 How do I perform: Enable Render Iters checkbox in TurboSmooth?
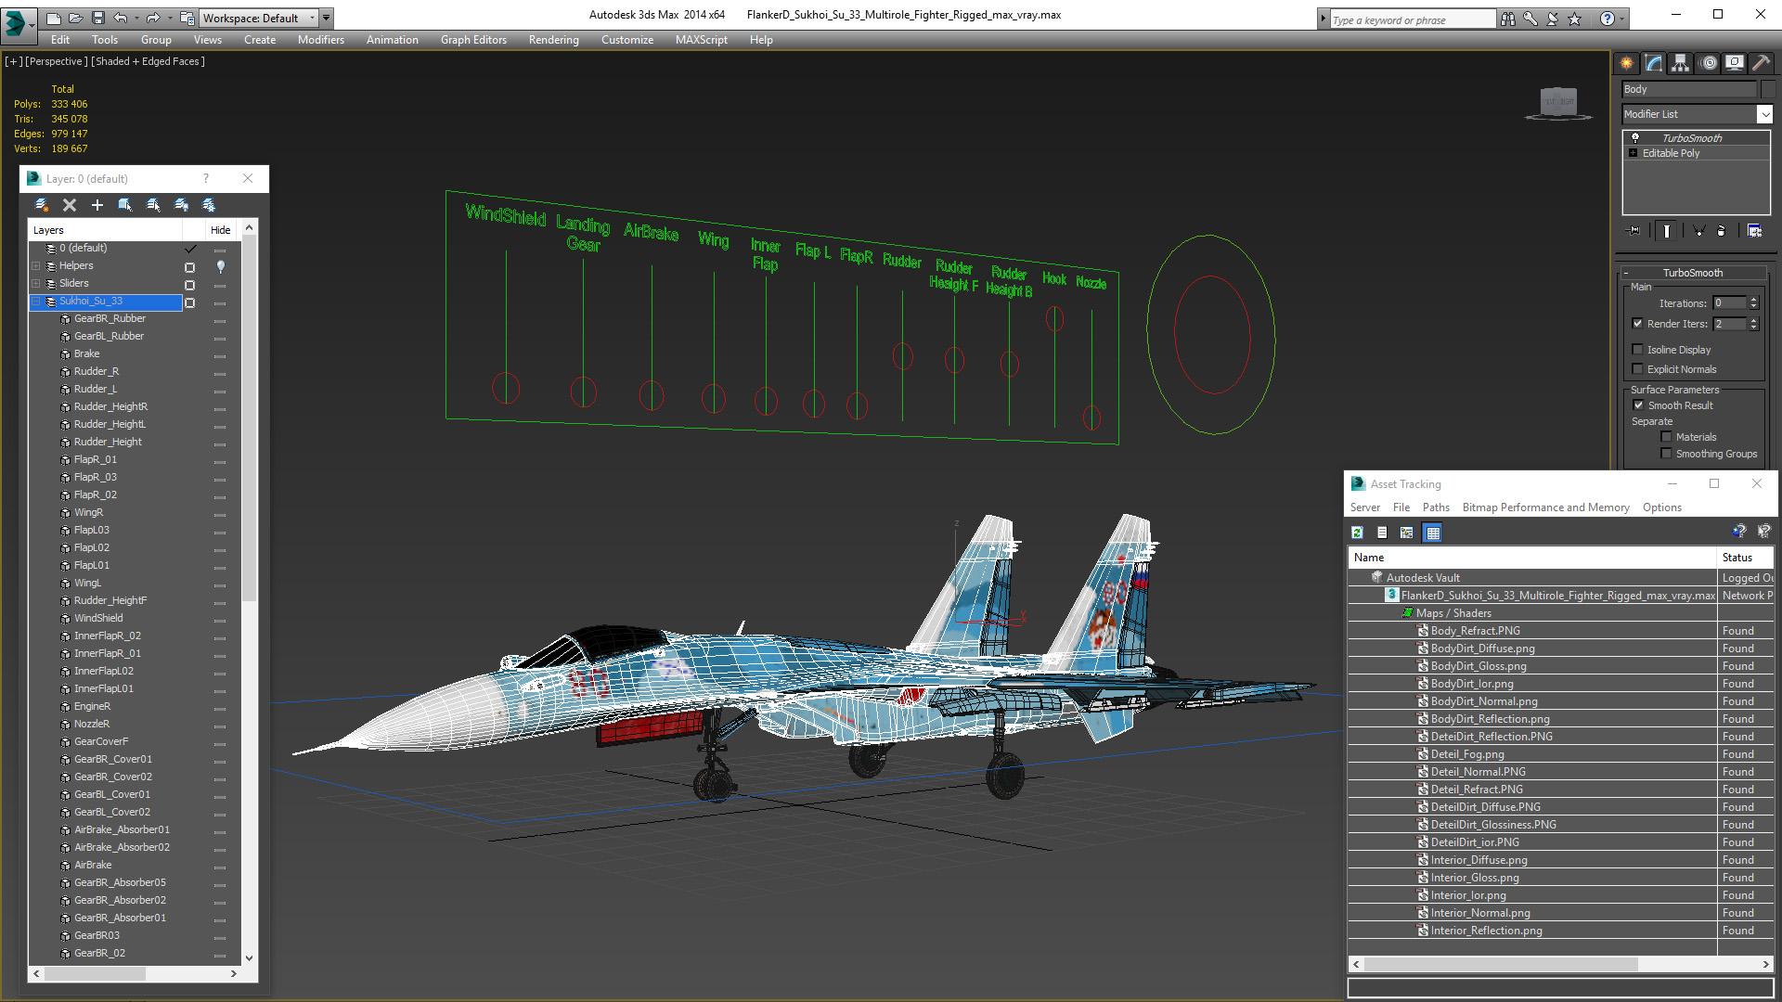[1637, 323]
